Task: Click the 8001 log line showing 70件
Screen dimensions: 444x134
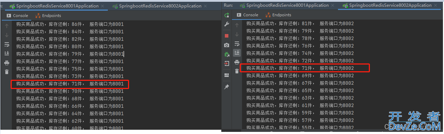Action: (x=70, y=91)
